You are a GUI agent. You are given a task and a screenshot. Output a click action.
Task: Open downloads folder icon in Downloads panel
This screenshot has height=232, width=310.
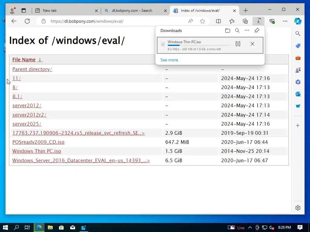[228, 31]
